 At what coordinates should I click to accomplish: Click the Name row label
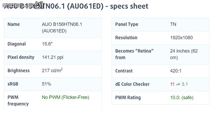point(13,24)
